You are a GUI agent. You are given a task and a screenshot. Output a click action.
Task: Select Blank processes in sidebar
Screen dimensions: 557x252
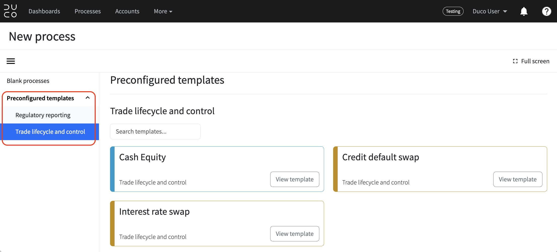[28, 81]
